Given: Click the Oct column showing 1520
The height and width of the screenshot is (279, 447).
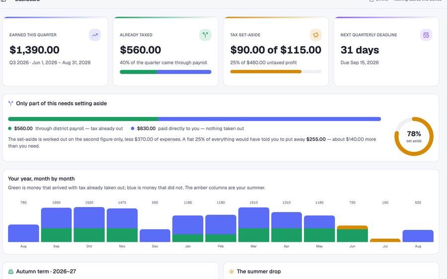Looking at the screenshot, I should pyautogui.click(x=89, y=224).
